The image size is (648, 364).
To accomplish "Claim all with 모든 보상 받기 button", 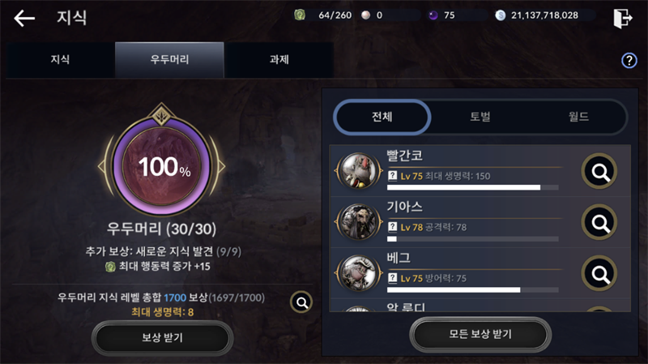I will [480, 334].
